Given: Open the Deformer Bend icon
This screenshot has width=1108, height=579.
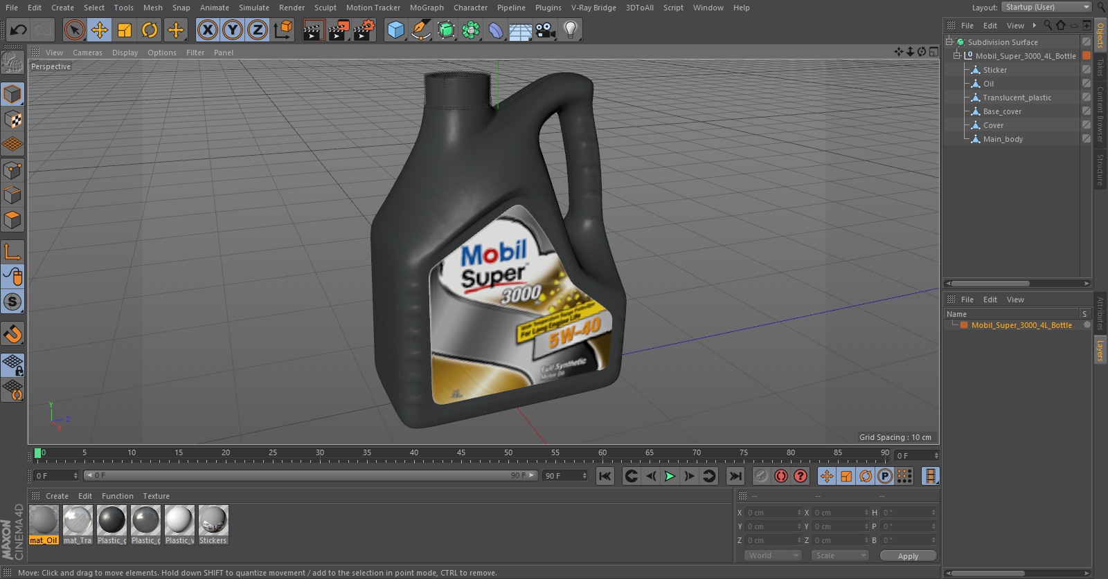Looking at the screenshot, I should (x=496, y=30).
